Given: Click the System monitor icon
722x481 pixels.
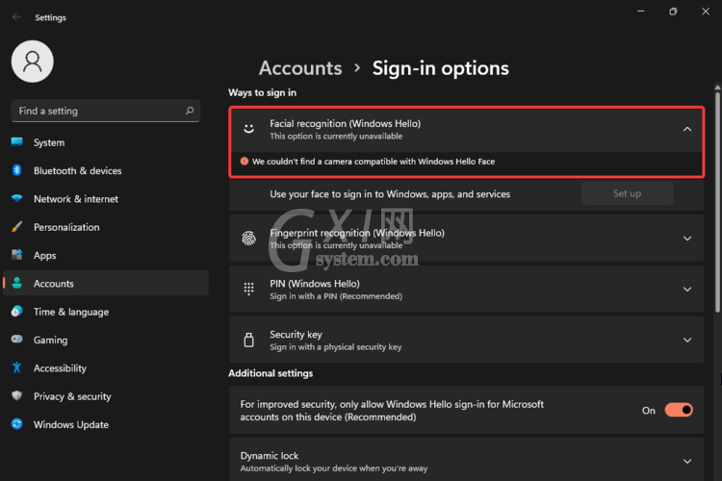Looking at the screenshot, I should click(x=17, y=141).
